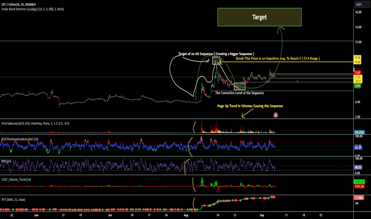Click the 40.25 MFI value tag
371x219 pixels.
coord(358,167)
